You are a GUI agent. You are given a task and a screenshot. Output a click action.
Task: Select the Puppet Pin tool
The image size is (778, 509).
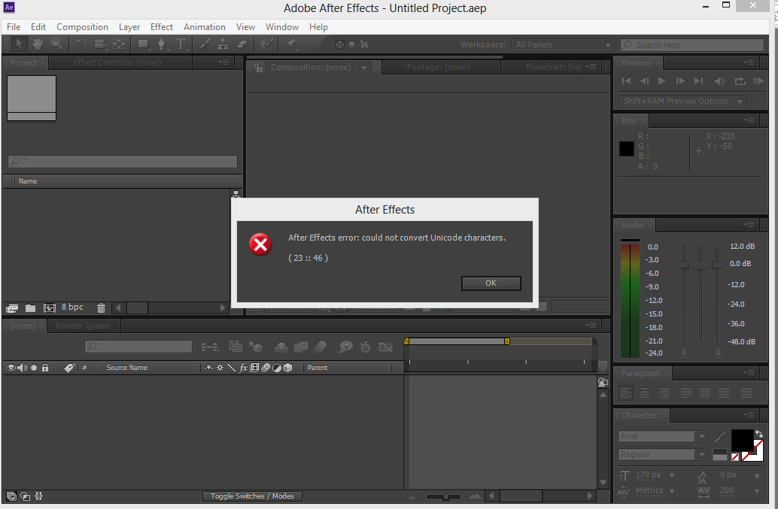coord(290,44)
